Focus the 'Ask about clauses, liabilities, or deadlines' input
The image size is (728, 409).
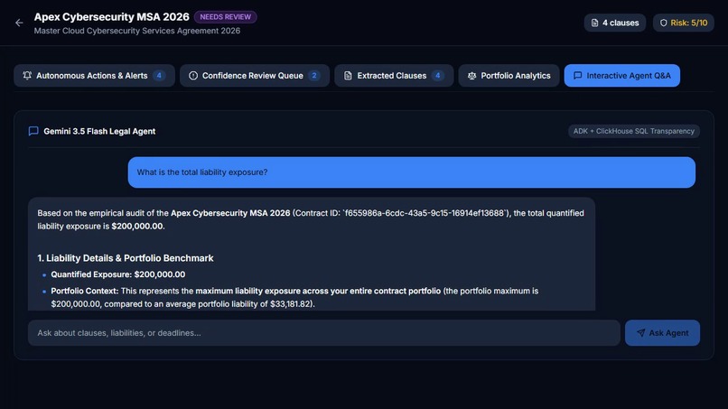[324, 333]
